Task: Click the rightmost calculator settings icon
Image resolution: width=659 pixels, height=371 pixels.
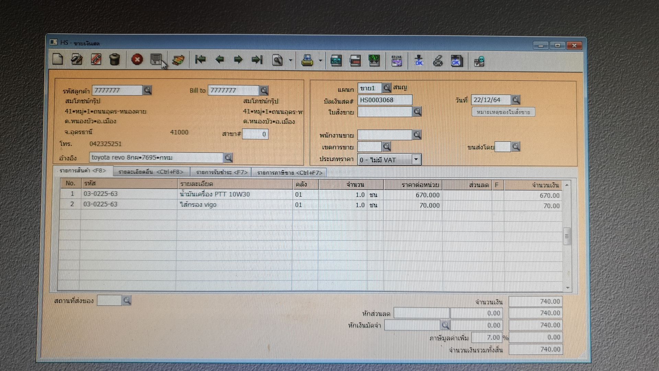Action: pos(479,62)
